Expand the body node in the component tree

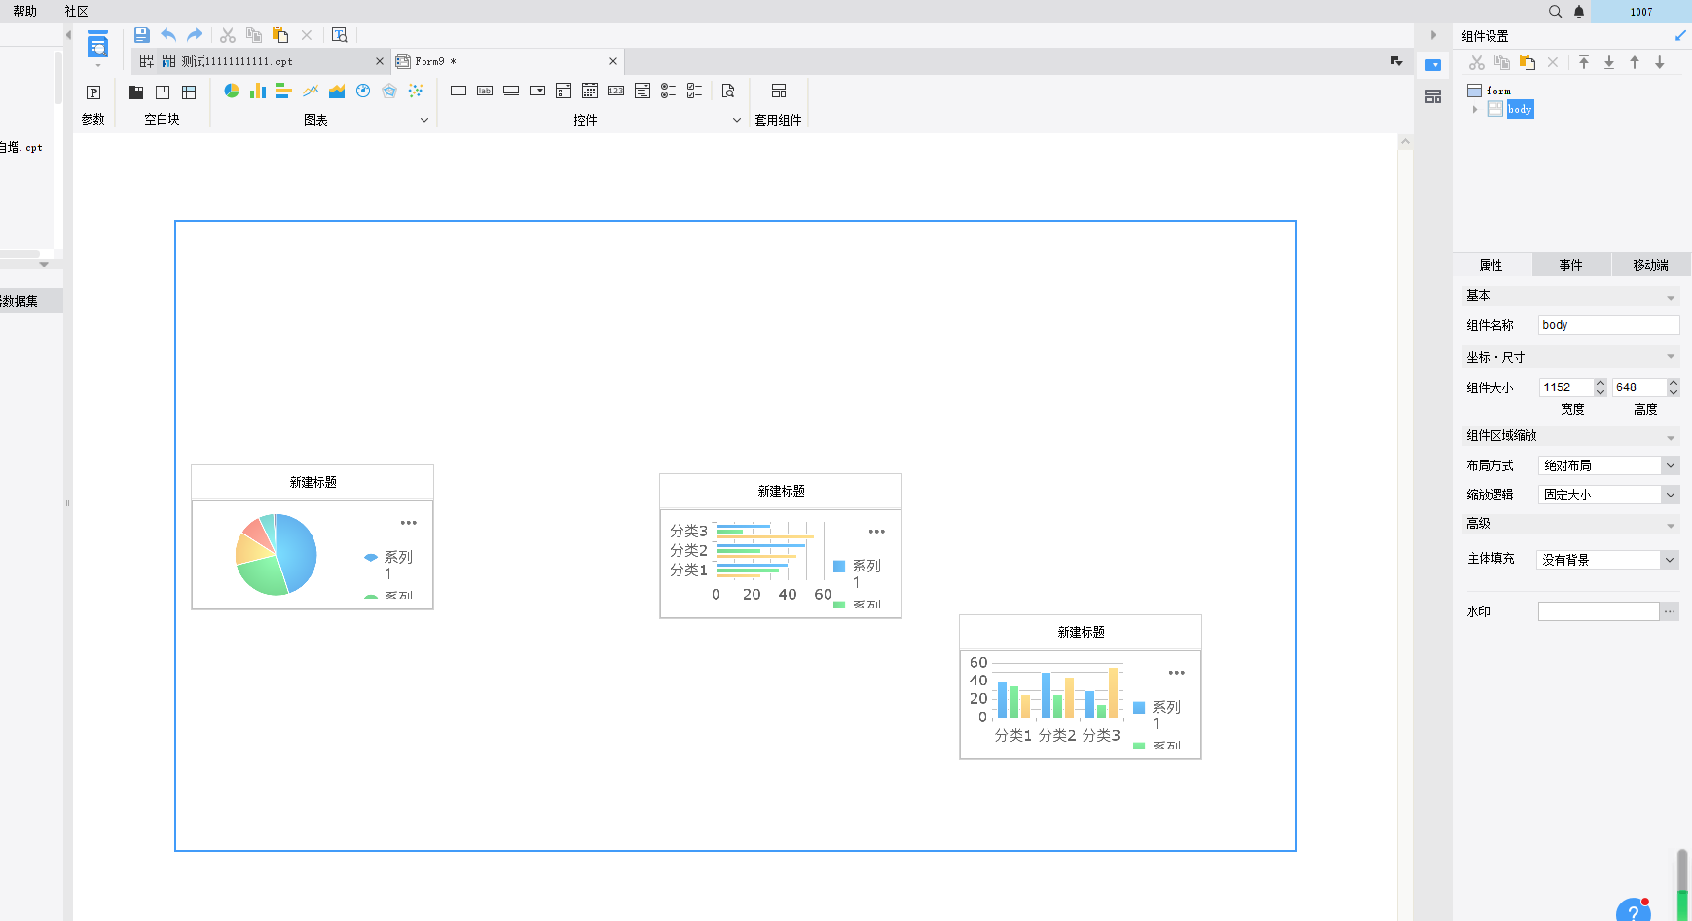tap(1475, 109)
